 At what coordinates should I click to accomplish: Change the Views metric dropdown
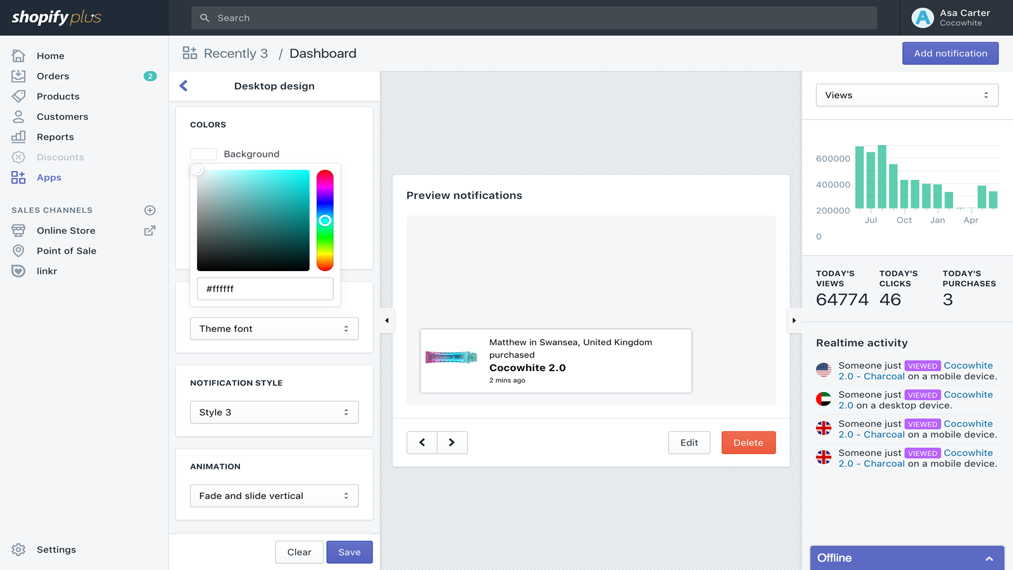[907, 95]
